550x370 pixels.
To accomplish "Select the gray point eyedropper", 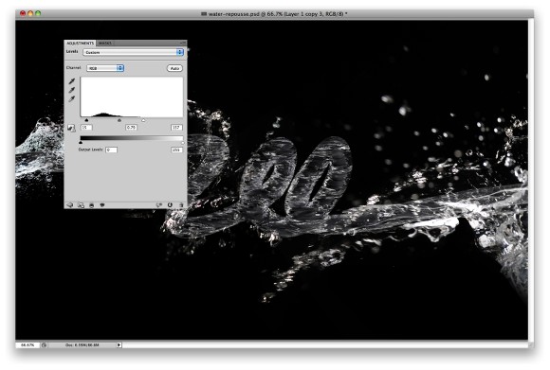I will (72, 90).
